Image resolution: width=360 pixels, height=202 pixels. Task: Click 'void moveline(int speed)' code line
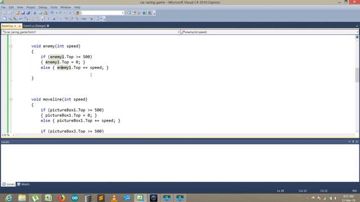coord(59,99)
